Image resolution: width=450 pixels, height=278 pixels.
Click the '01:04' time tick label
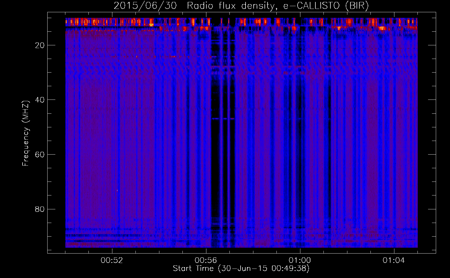pos(394,260)
